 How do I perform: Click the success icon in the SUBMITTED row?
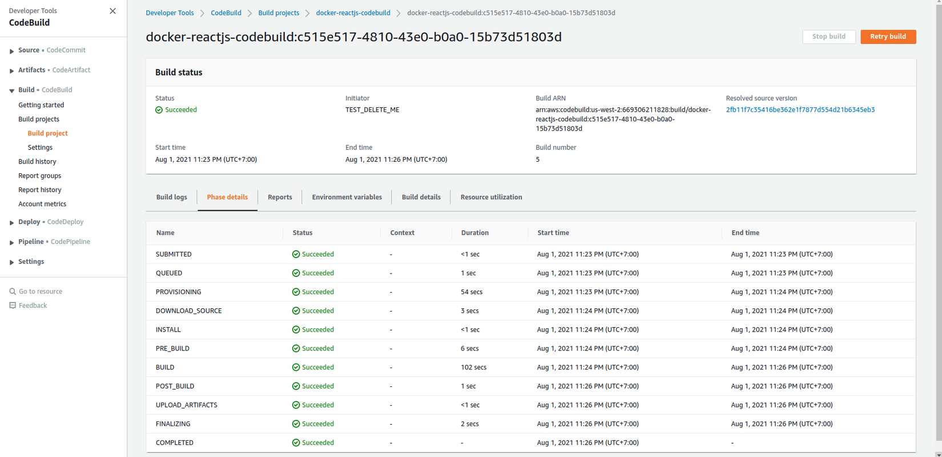pyautogui.click(x=296, y=254)
